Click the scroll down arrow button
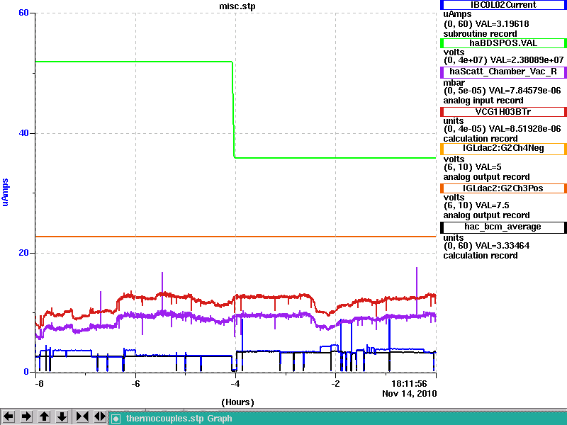This screenshot has width=567, height=425. [x=62, y=416]
